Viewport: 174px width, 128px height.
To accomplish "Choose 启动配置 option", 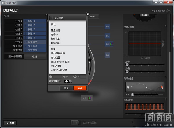I will (x=56, y=57).
